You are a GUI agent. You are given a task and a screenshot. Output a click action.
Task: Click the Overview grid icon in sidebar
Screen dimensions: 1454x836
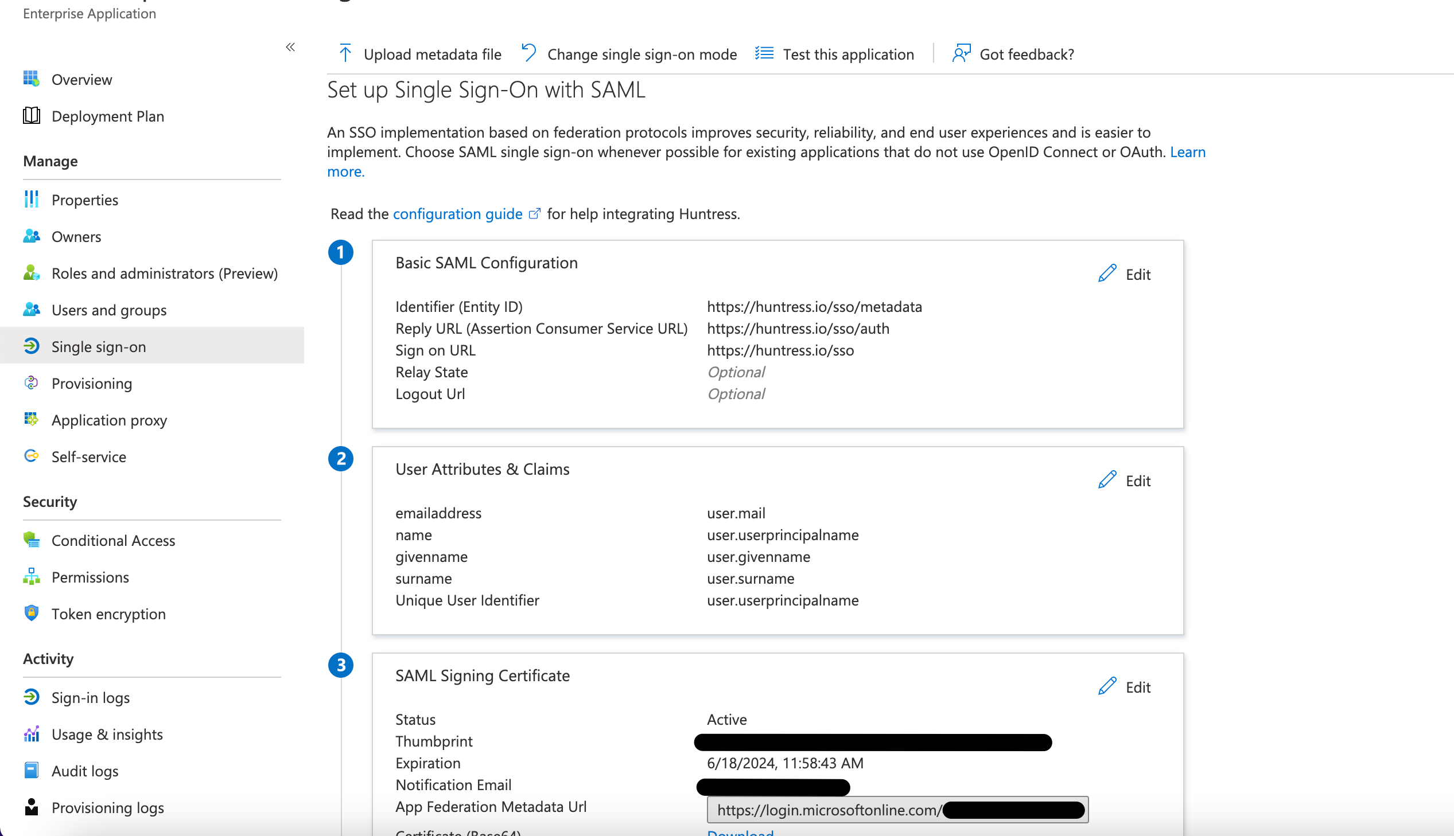(32, 79)
